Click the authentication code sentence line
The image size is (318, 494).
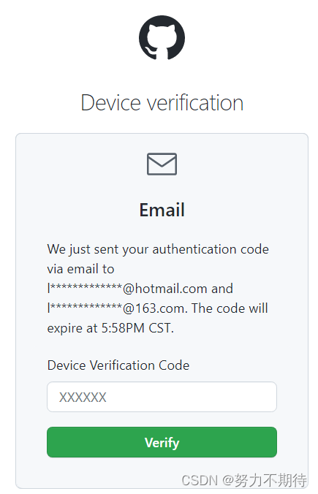158,249
